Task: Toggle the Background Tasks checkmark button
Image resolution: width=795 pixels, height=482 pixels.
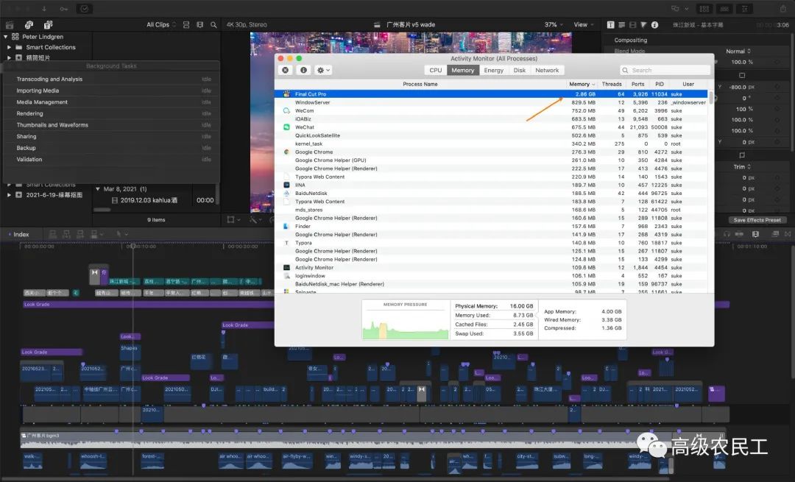Action: (x=84, y=9)
